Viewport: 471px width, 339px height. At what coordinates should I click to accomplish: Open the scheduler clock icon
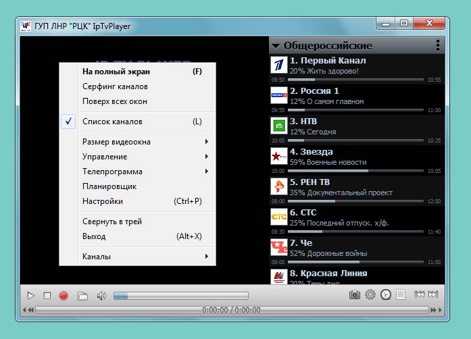click(386, 294)
